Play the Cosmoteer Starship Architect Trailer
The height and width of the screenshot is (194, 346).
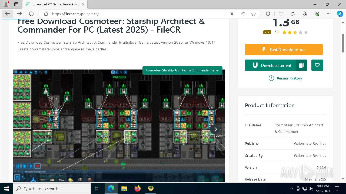[x=182, y=70]
